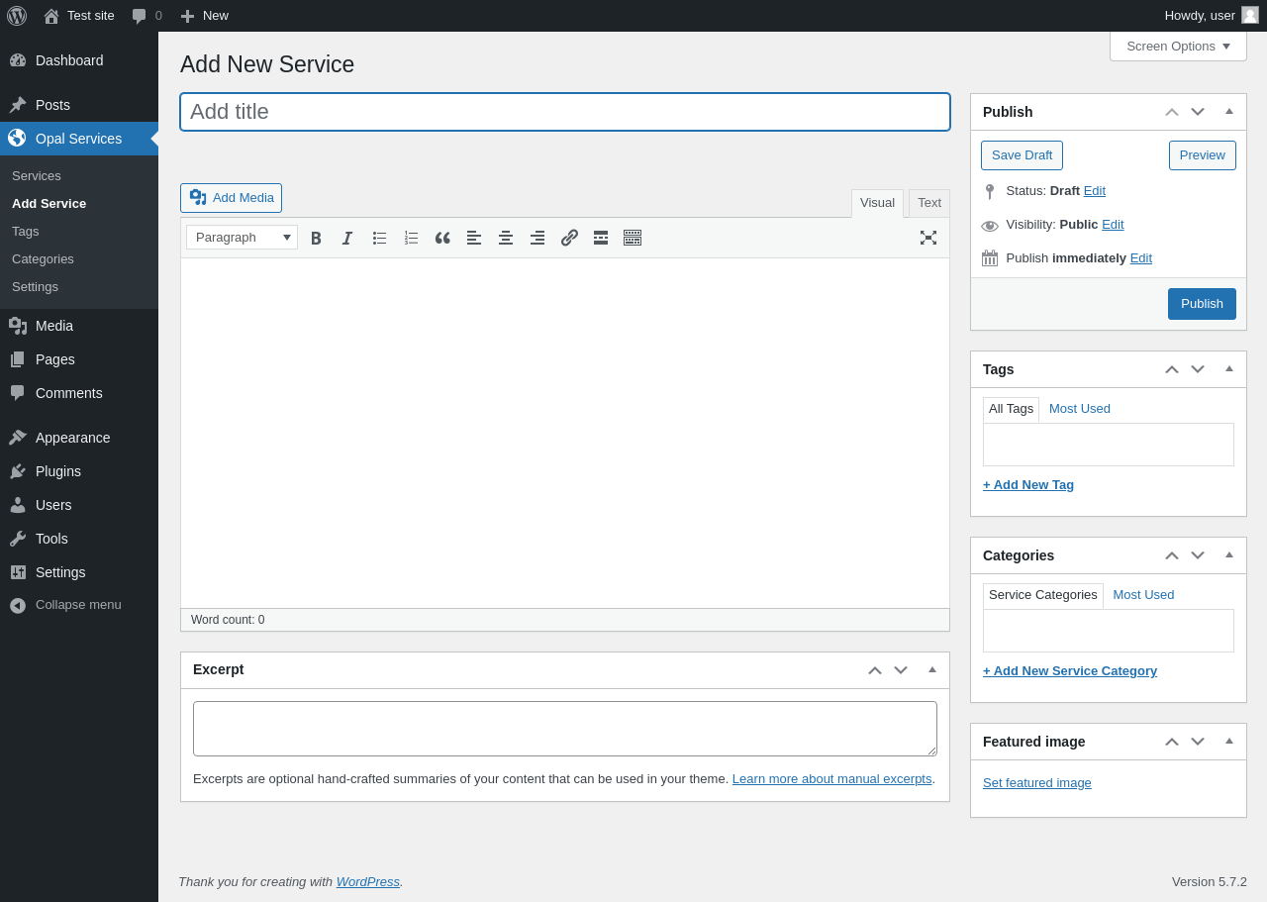The image size is (1267, 902).
Task: Insert a blockquote
Action: 442,238
